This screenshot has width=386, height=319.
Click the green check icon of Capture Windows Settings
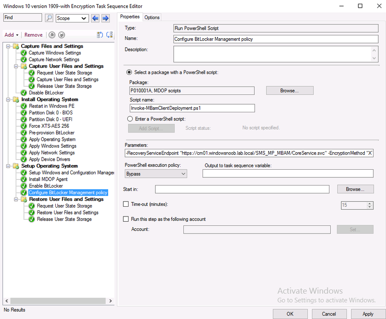(x=24, y=53)
